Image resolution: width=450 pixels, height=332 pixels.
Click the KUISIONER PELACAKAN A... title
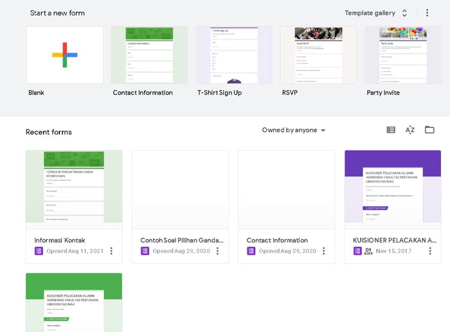(395, 241)
